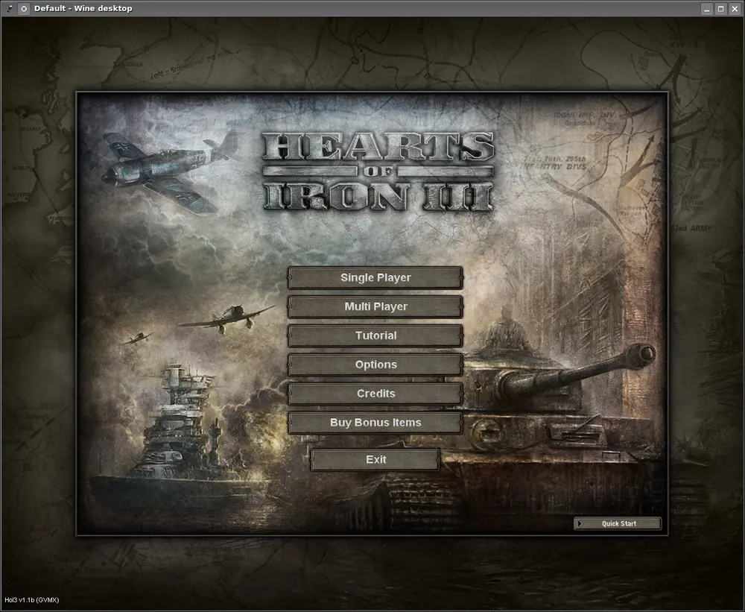This screenshot has height=612, width=745.
Task: Click the round pin icon in title bar
Action: (24, 8)
